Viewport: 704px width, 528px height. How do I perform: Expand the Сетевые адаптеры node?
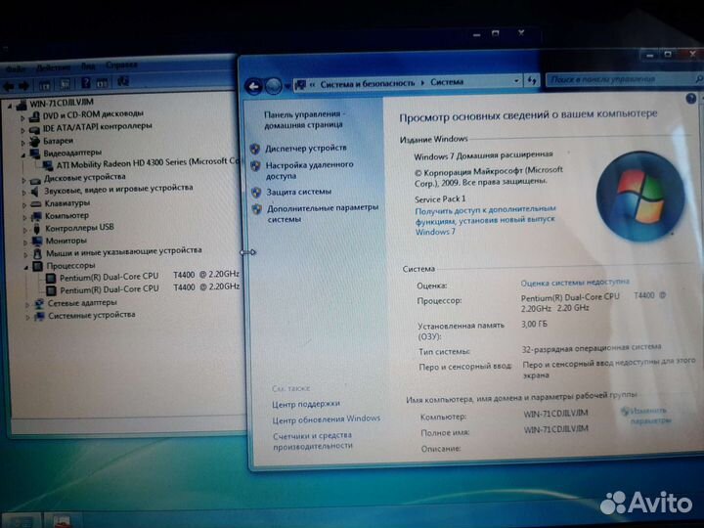coord(27,305)
